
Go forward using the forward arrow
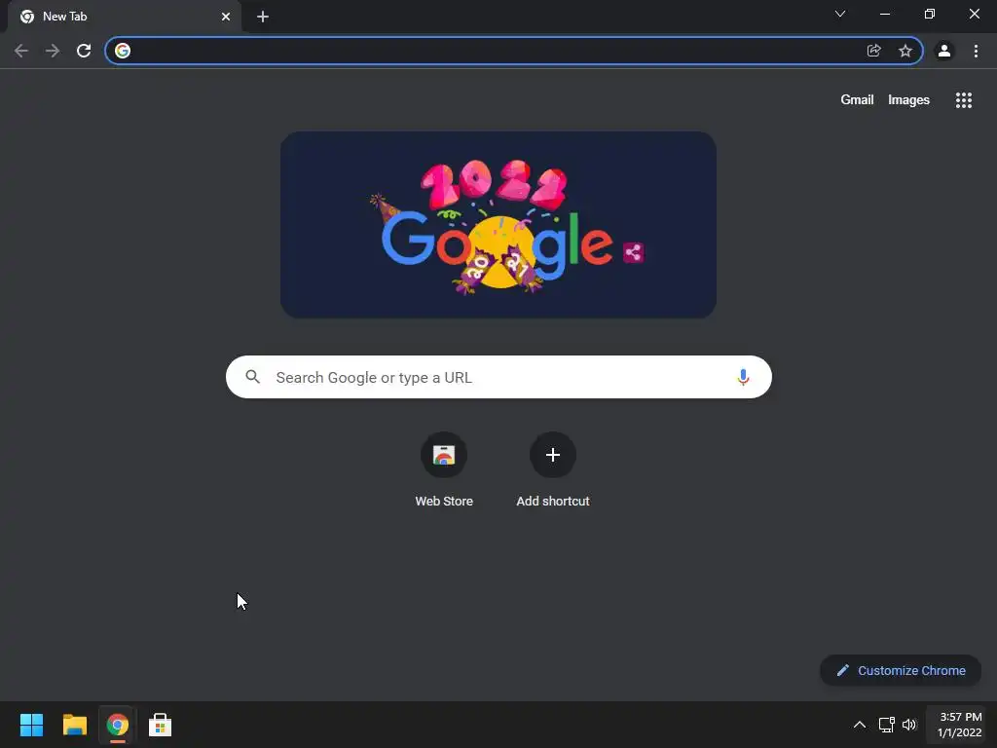(53, 51)
